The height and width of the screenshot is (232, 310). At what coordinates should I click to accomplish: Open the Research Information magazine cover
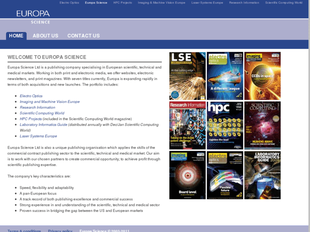click(x=188, y=126)
